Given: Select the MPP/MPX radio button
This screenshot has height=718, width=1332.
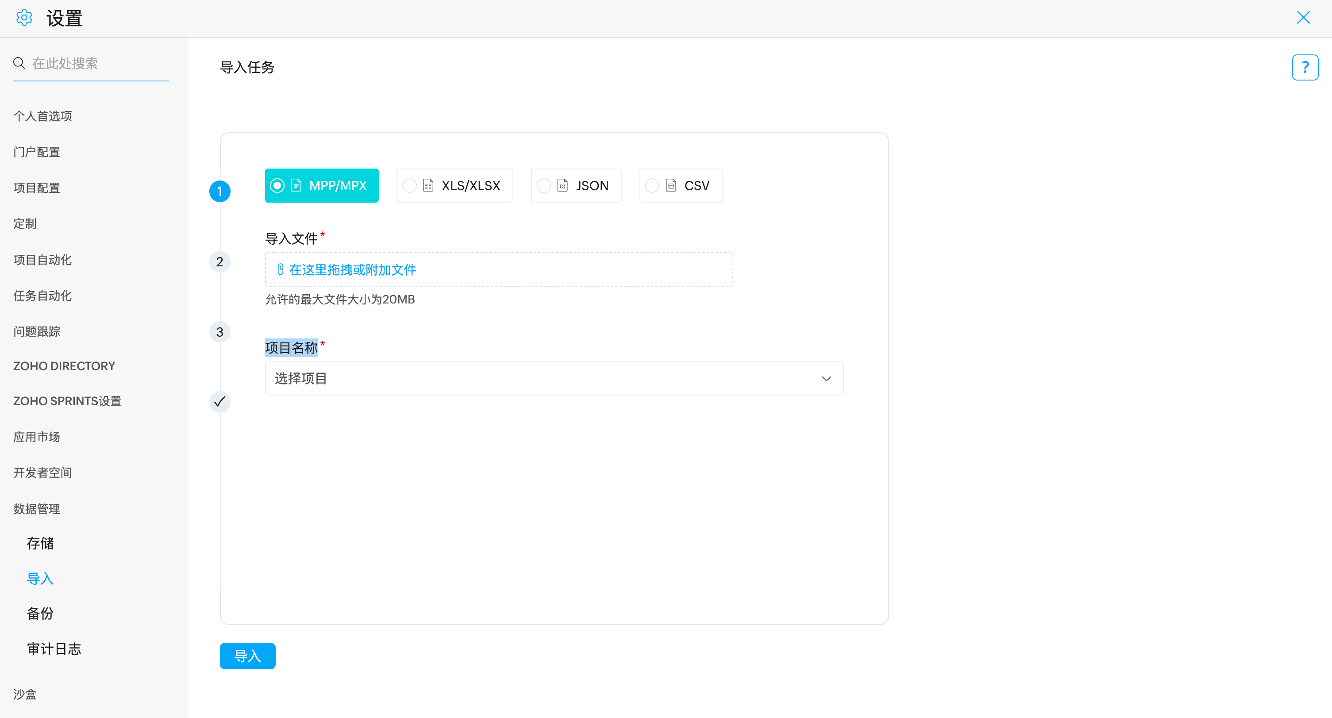Looking at the screenshot, I should coord(277,185).
